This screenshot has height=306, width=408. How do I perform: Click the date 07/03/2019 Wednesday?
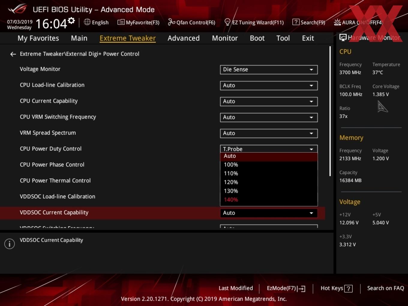pyautogui.click(x=19, y=25)
